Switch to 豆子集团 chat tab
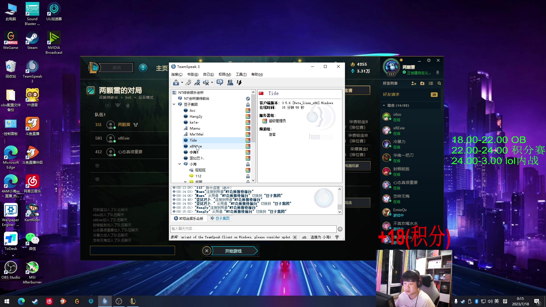 tap(220, 218)
